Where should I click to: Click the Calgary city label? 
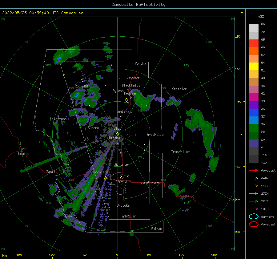120,181
